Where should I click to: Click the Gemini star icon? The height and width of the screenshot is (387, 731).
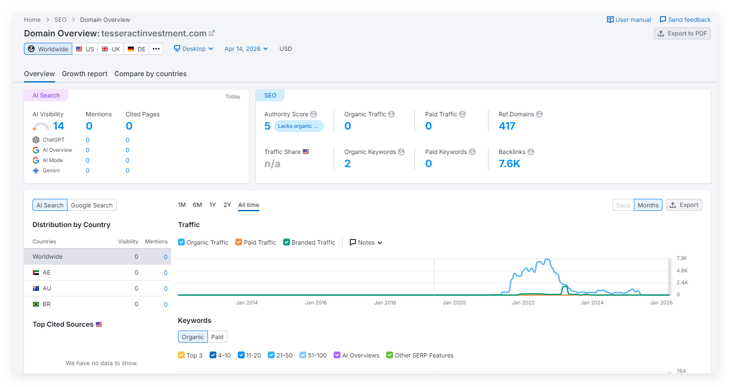[36, 171]
